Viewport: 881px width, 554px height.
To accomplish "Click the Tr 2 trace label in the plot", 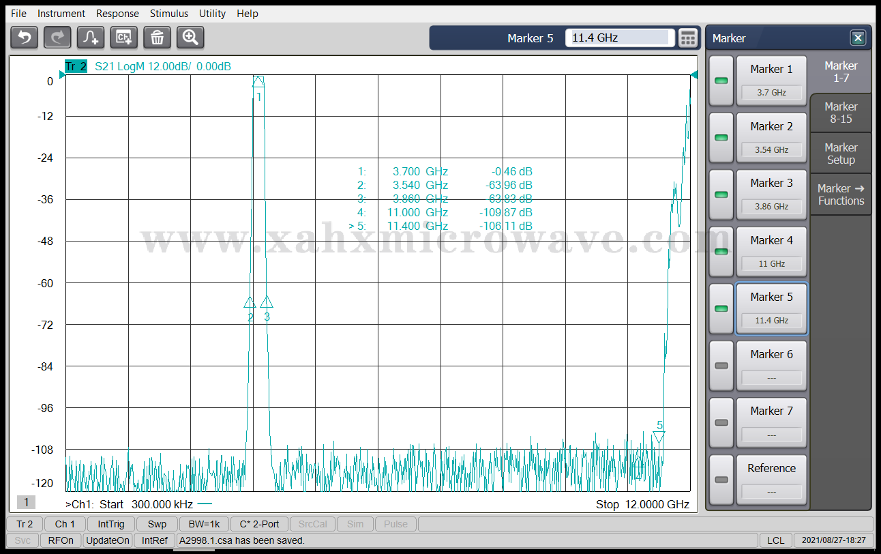I will coord(76,66).
